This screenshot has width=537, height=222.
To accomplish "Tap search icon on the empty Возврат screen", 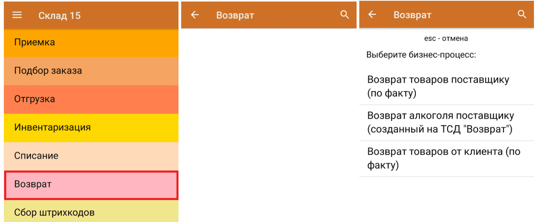I will pos(344,15).
